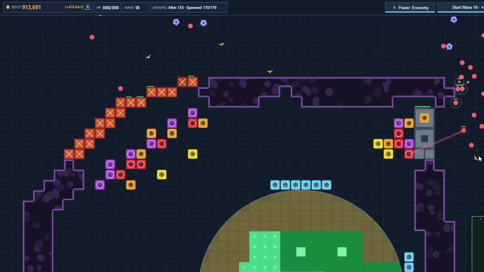This screenshot has height=272, width=484.
Task: Select the left red tower of the side-by-side red pair
Action: pyautogui.click(x=131, y=165)
